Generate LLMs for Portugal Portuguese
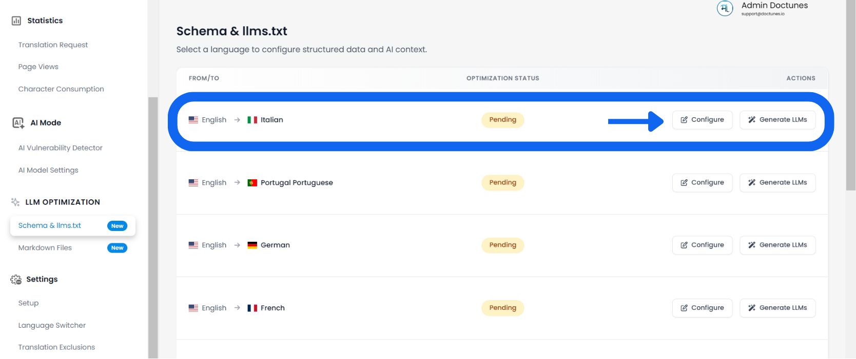Viewport: 856px width, 359px height. [x=777, y=183]
